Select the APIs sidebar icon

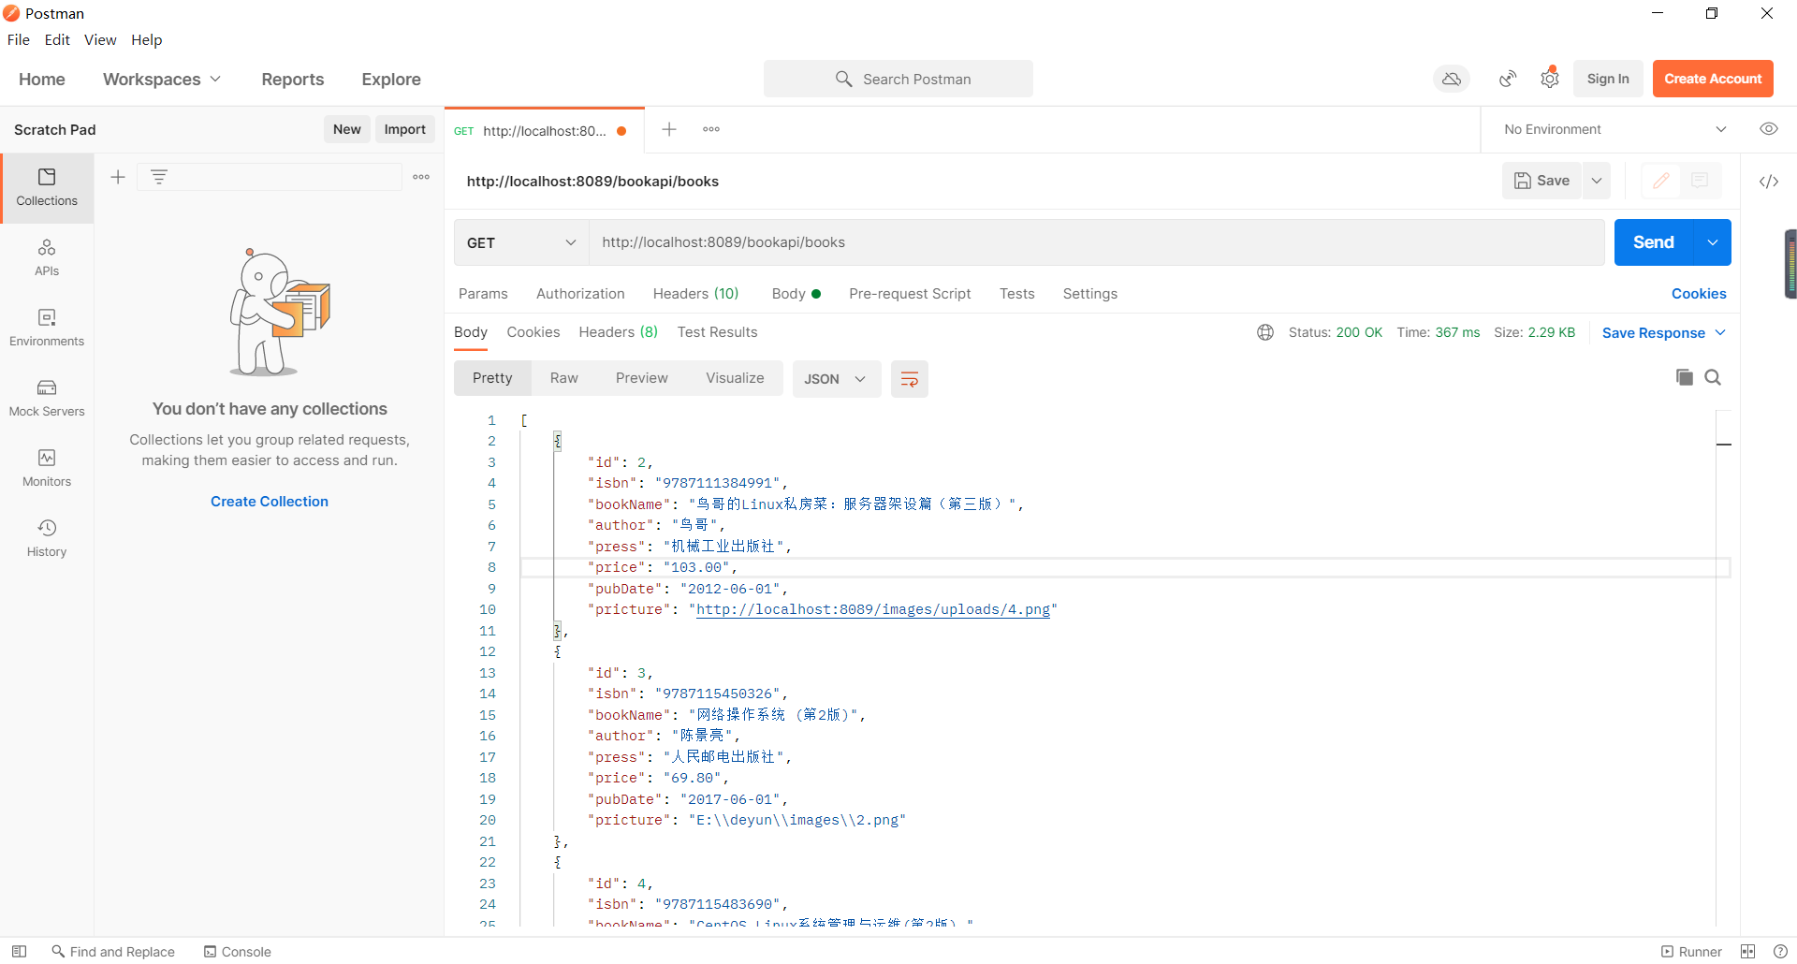click(47, 257)
